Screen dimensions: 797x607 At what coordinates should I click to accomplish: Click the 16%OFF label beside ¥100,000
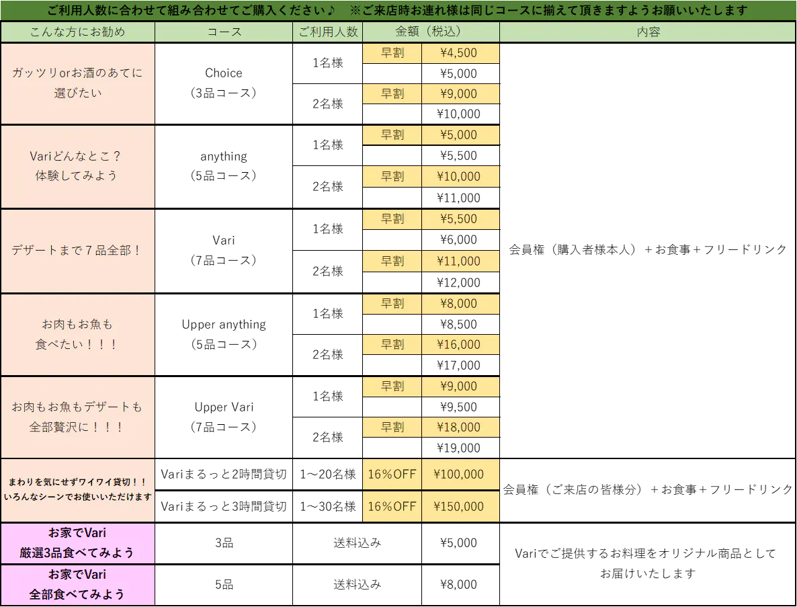pyautogui.click(x=392, y=475)
